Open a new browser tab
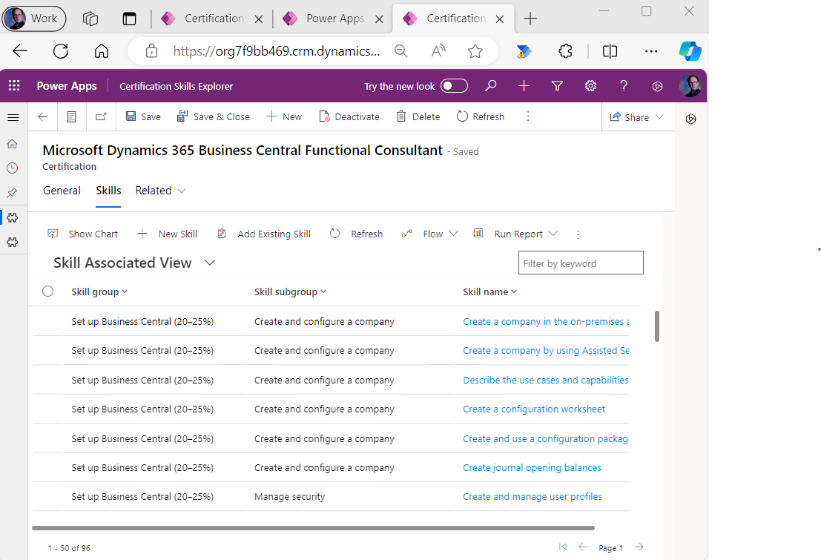The image size is (821, 560). coord(530,19)
